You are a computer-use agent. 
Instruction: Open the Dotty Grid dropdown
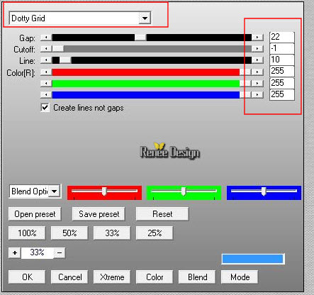coord(145,18)
